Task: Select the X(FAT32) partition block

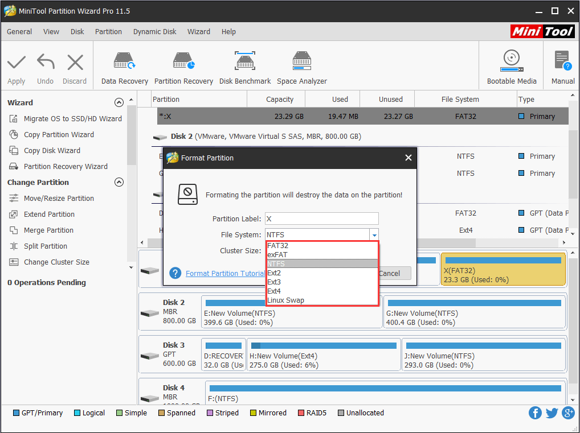Action: coord(503,269)
